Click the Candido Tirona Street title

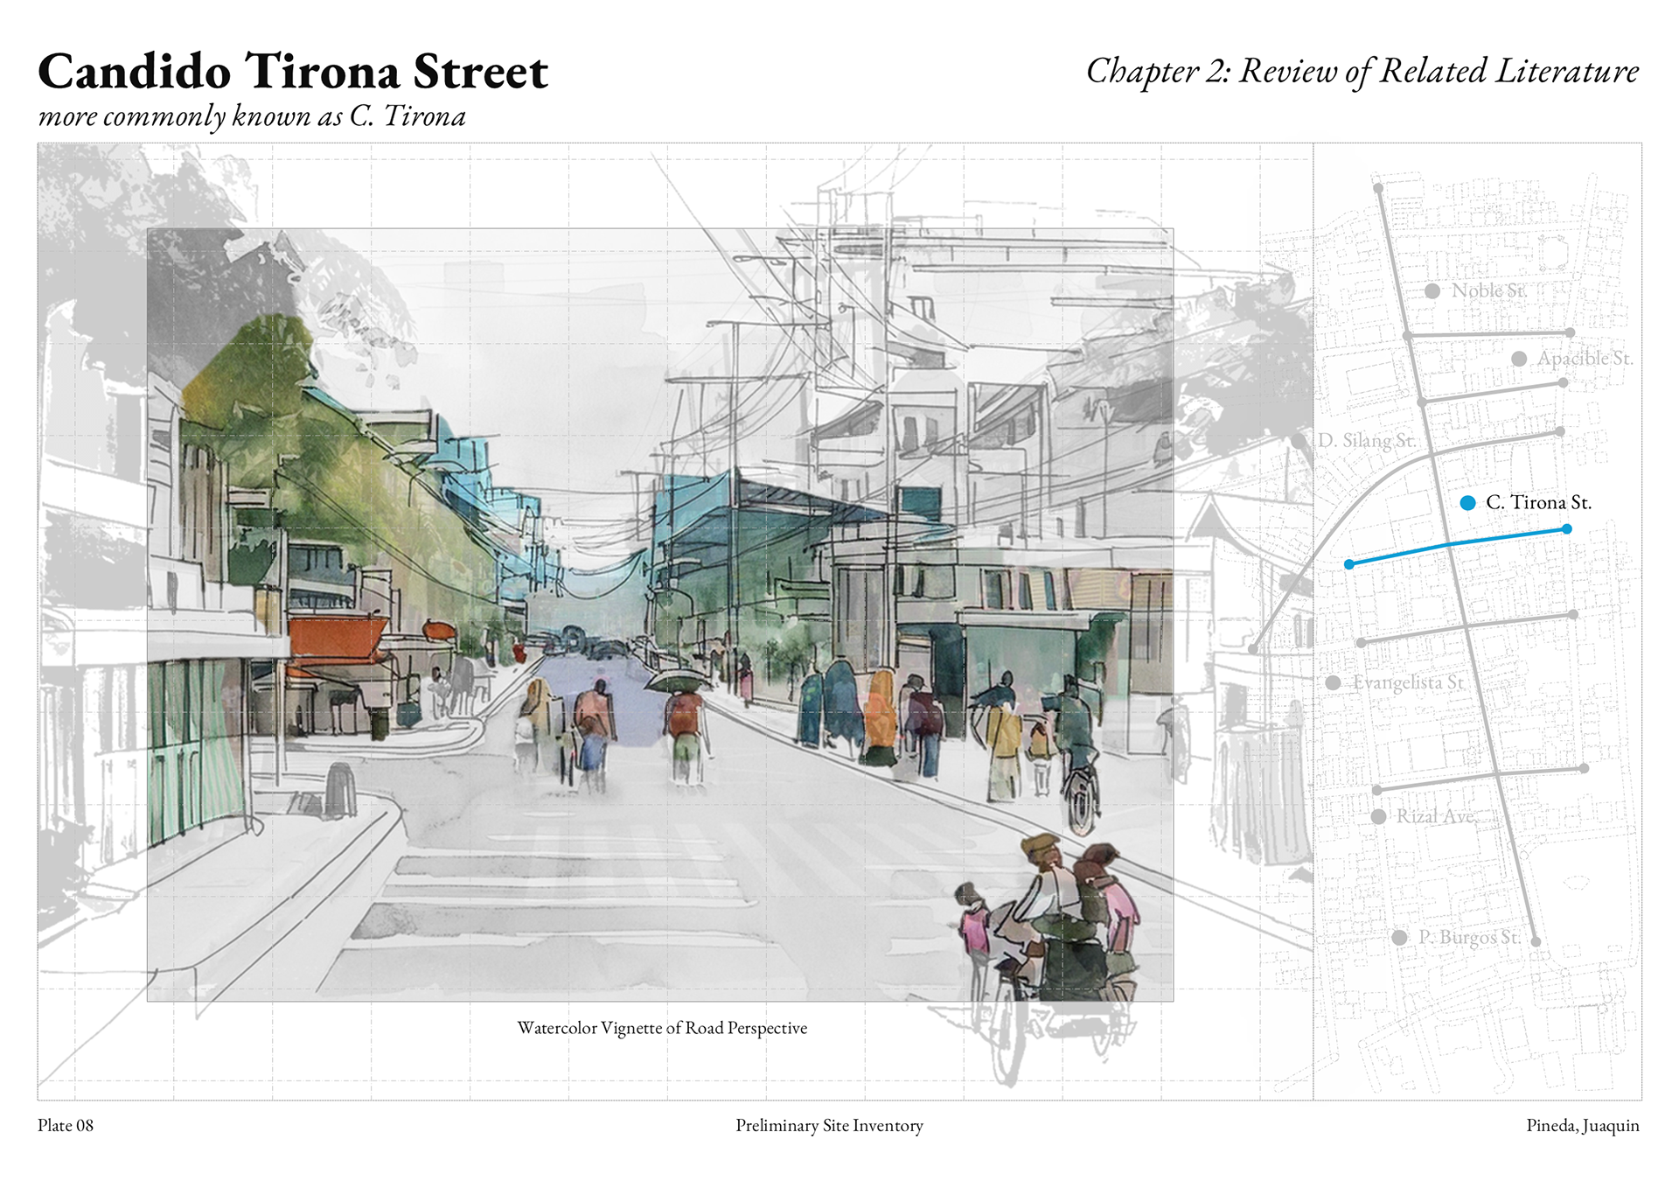pos(293,72)
